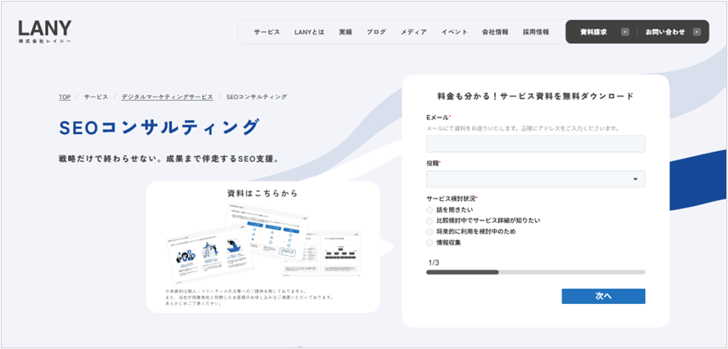728x349 pixels.
Task: Open the LANYとは menu item
Action: 309,32
